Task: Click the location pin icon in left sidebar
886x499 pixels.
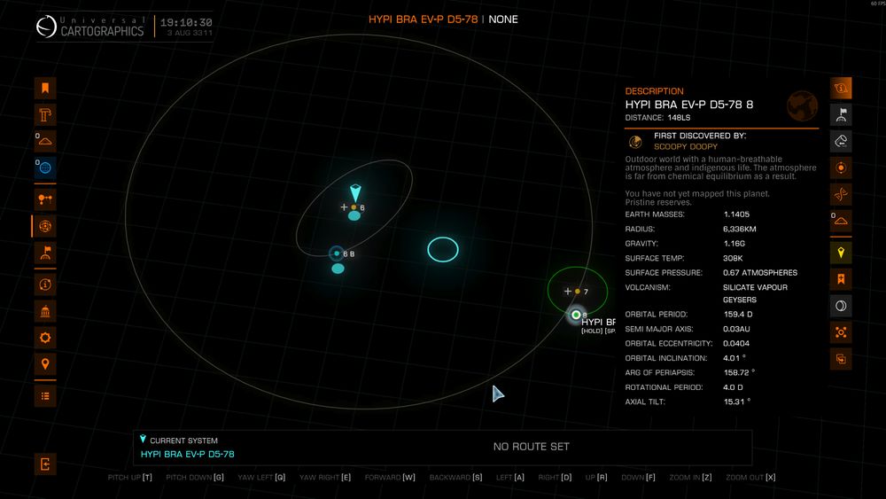Action: pos(45,364)
